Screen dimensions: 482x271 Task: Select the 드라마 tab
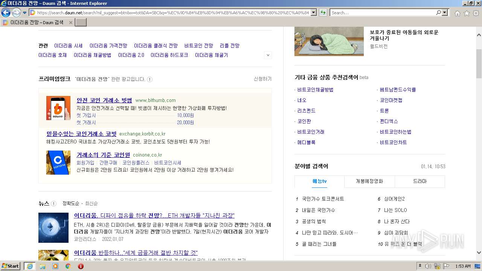click(x=420, y=181)
